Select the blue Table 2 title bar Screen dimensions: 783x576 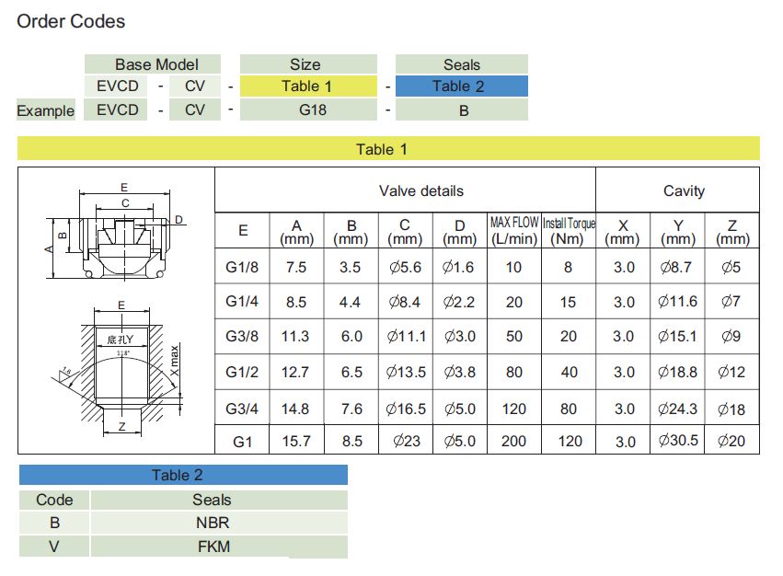[182, 476]
